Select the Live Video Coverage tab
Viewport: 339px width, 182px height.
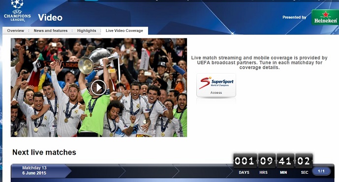pyautogui.click(x=124, y=30)
